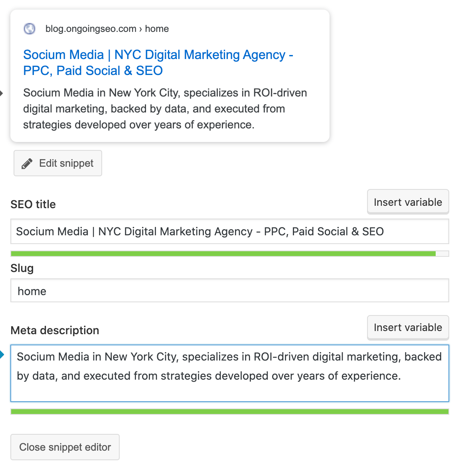
Task: Click the globe favicon in snippet preview
Action: (30, 29)
